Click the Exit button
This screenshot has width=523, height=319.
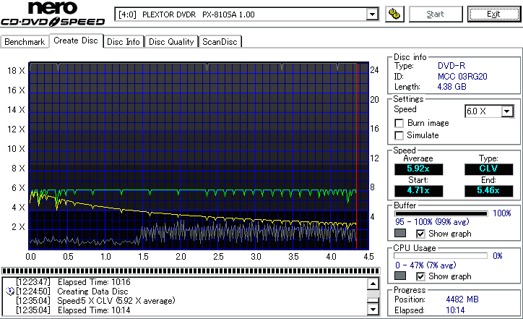coord(493,14)
